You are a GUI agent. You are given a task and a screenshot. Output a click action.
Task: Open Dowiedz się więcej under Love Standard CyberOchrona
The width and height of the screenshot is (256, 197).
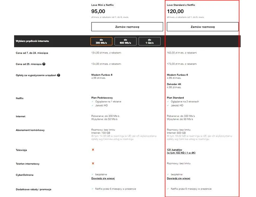click(x=179, y=178)
